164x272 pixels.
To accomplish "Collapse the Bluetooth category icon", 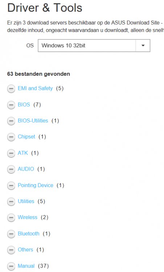I will (x=11, y=234).
